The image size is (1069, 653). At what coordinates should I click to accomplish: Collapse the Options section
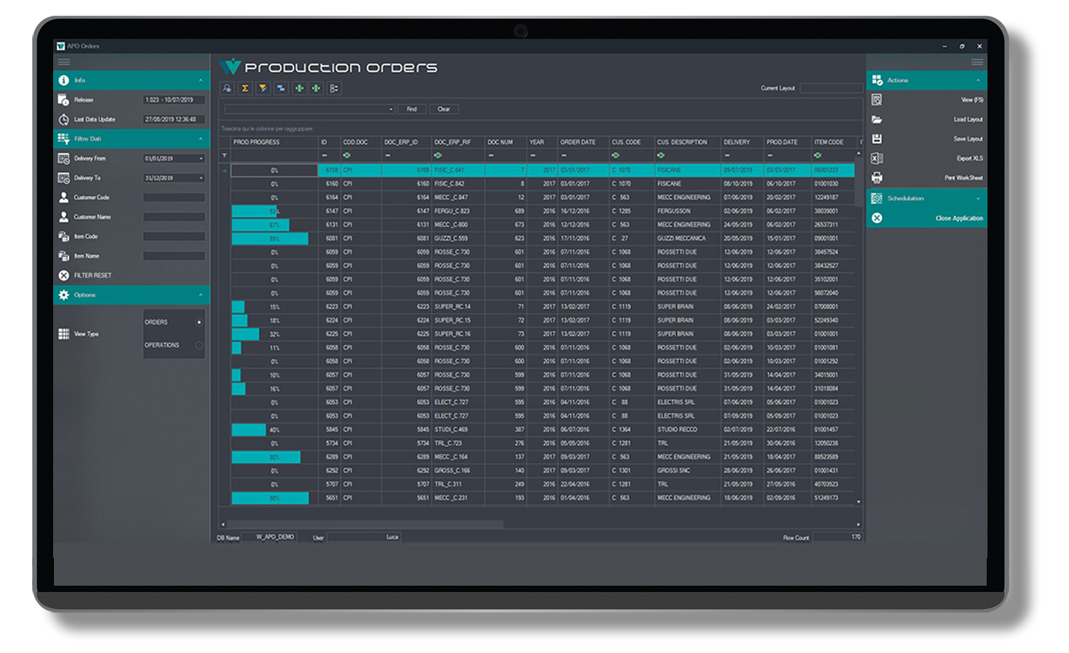click(x=200, y=295)
